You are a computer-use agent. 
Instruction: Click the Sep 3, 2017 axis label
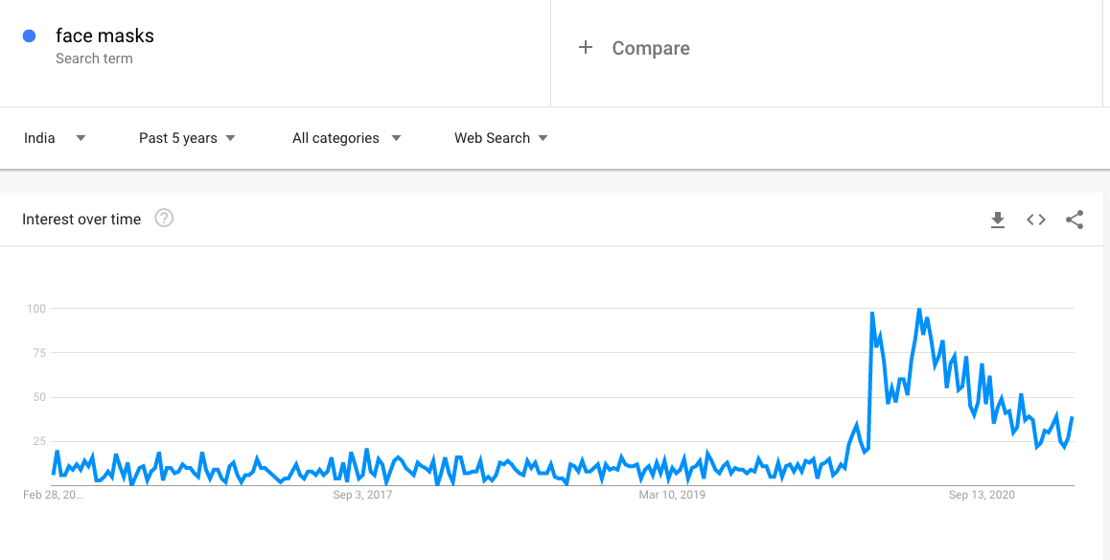pyautogui.click(x=362, y=495)
